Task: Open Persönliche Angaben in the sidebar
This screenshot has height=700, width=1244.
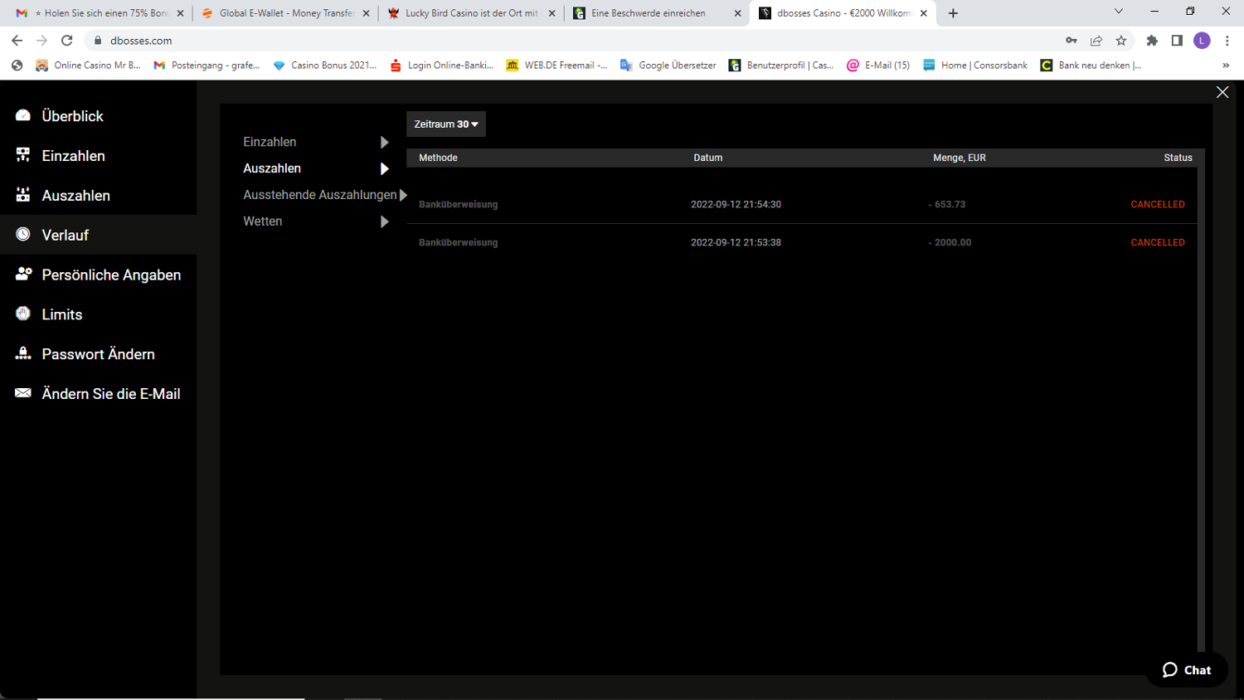Action: (x=110, y=275)
